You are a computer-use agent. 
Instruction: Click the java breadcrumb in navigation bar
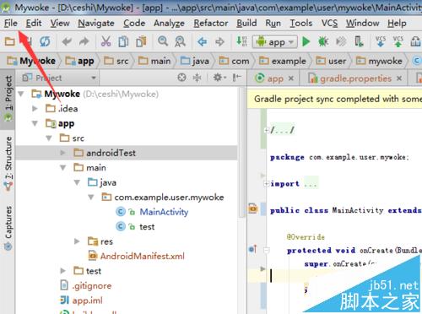click(195, 61)
